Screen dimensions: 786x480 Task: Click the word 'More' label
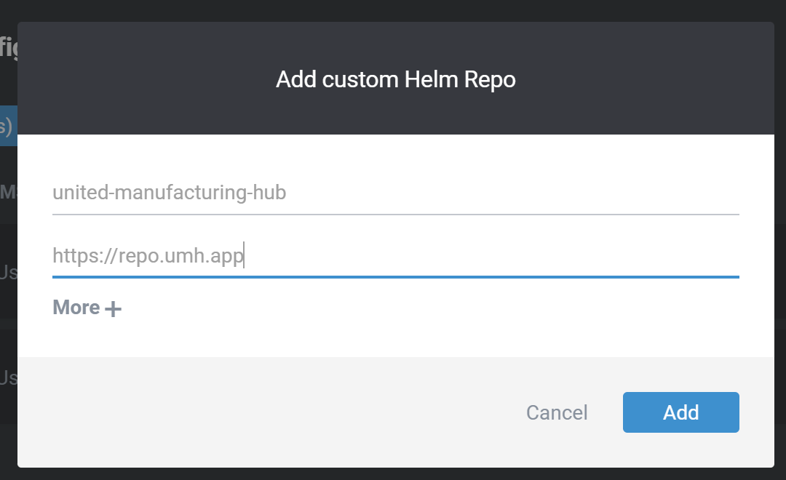[x=76, y=308]
